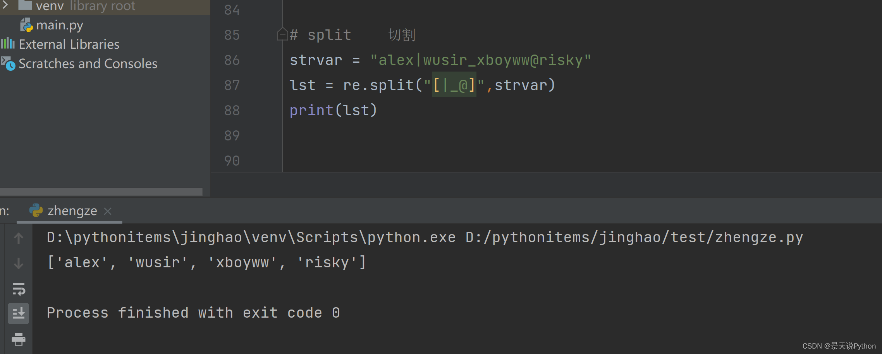Click re.split call on line 87

pyautogui.click(x=378, y=85)
